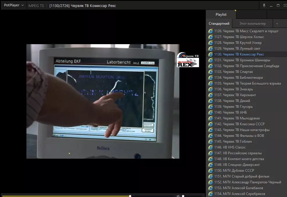Select 1126. Червяк ТВ Мисс Скарлетт и герцог
The height and width of the screenshot is (197, 287).
tap(247, 31)
